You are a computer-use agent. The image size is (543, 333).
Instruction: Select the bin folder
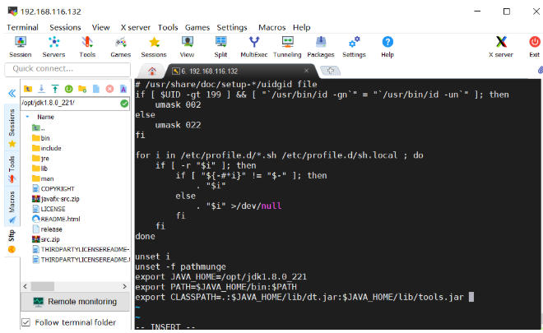(x=41, y=138)
